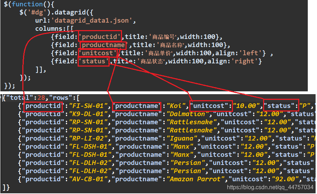Click width:100 on the productid column line
The width and height of the screenshot is (317, 194).
coord(198,37)
